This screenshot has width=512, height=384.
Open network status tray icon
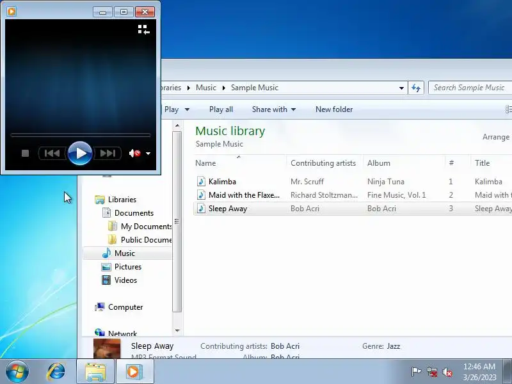coord(432,372)
